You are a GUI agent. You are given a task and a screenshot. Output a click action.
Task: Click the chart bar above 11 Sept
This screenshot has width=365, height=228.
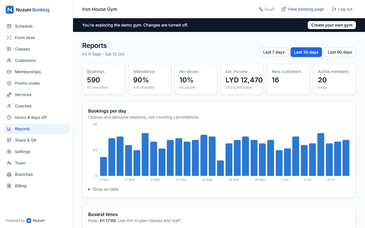click(104, 166)
